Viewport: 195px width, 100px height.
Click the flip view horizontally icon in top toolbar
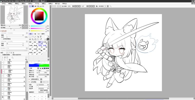[x=97, y=6]
